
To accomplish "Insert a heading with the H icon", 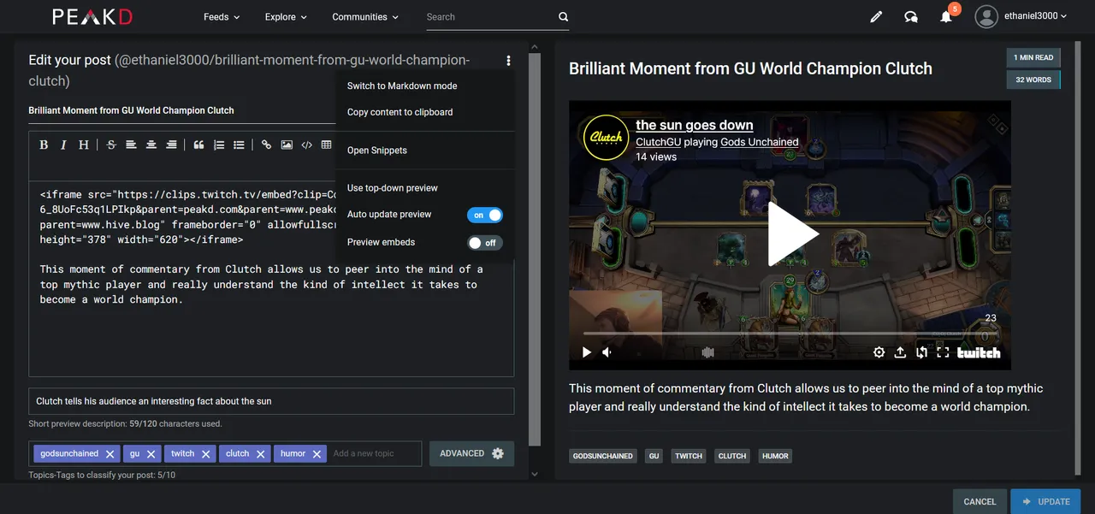I will 83,145.
